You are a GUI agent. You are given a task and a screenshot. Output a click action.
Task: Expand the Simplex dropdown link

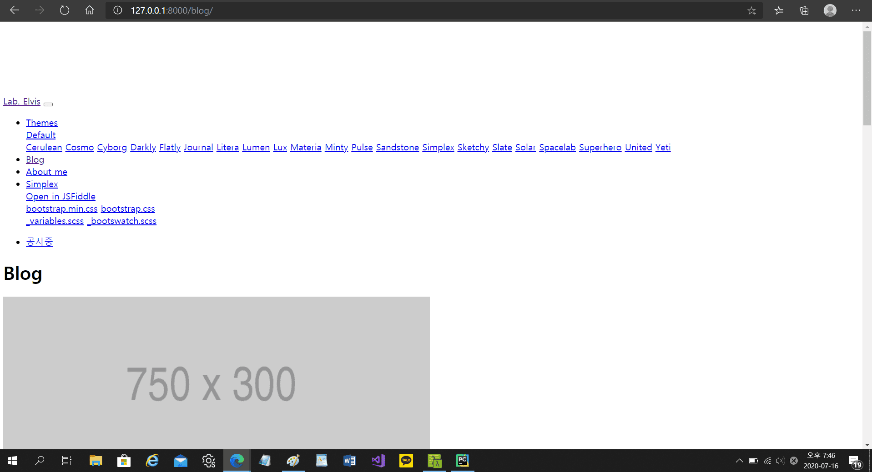coord(42,184)
